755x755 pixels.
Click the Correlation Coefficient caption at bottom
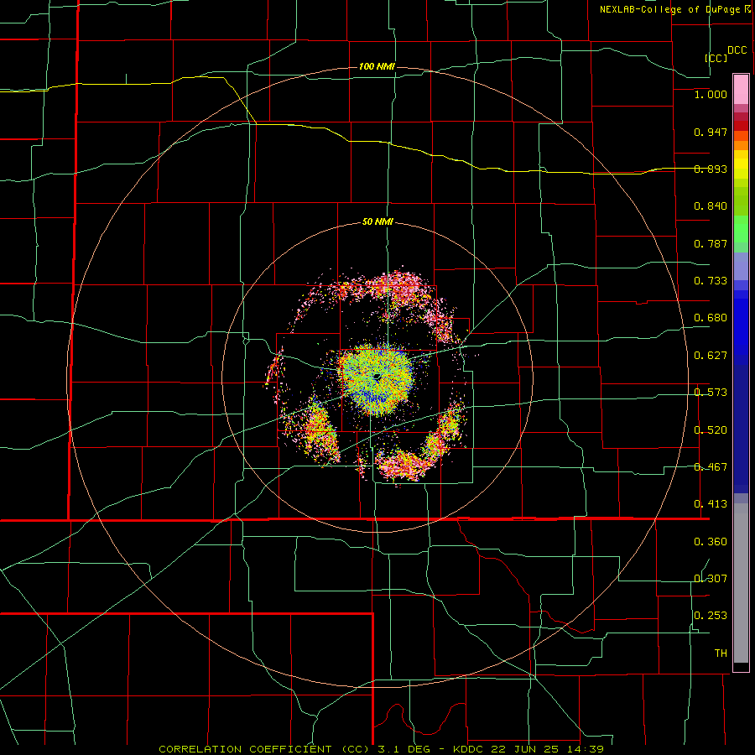click(x=381, y=749)
